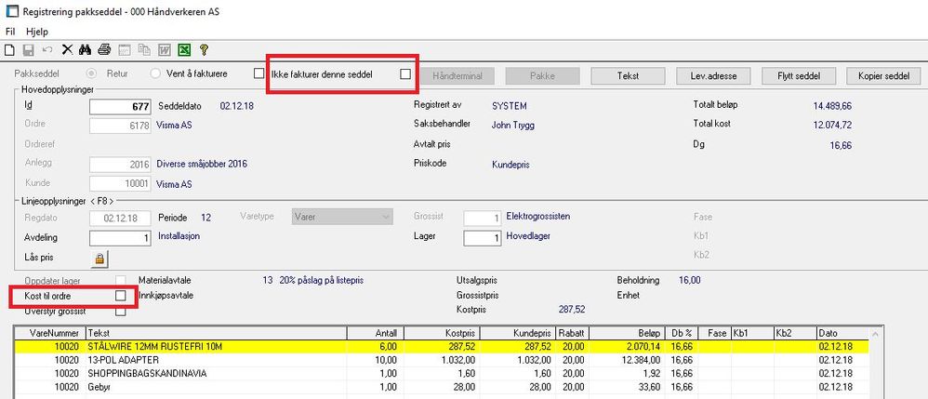Select the Vent å fakturere radio button
928x399 pixels.
click(x=155, y=74)
